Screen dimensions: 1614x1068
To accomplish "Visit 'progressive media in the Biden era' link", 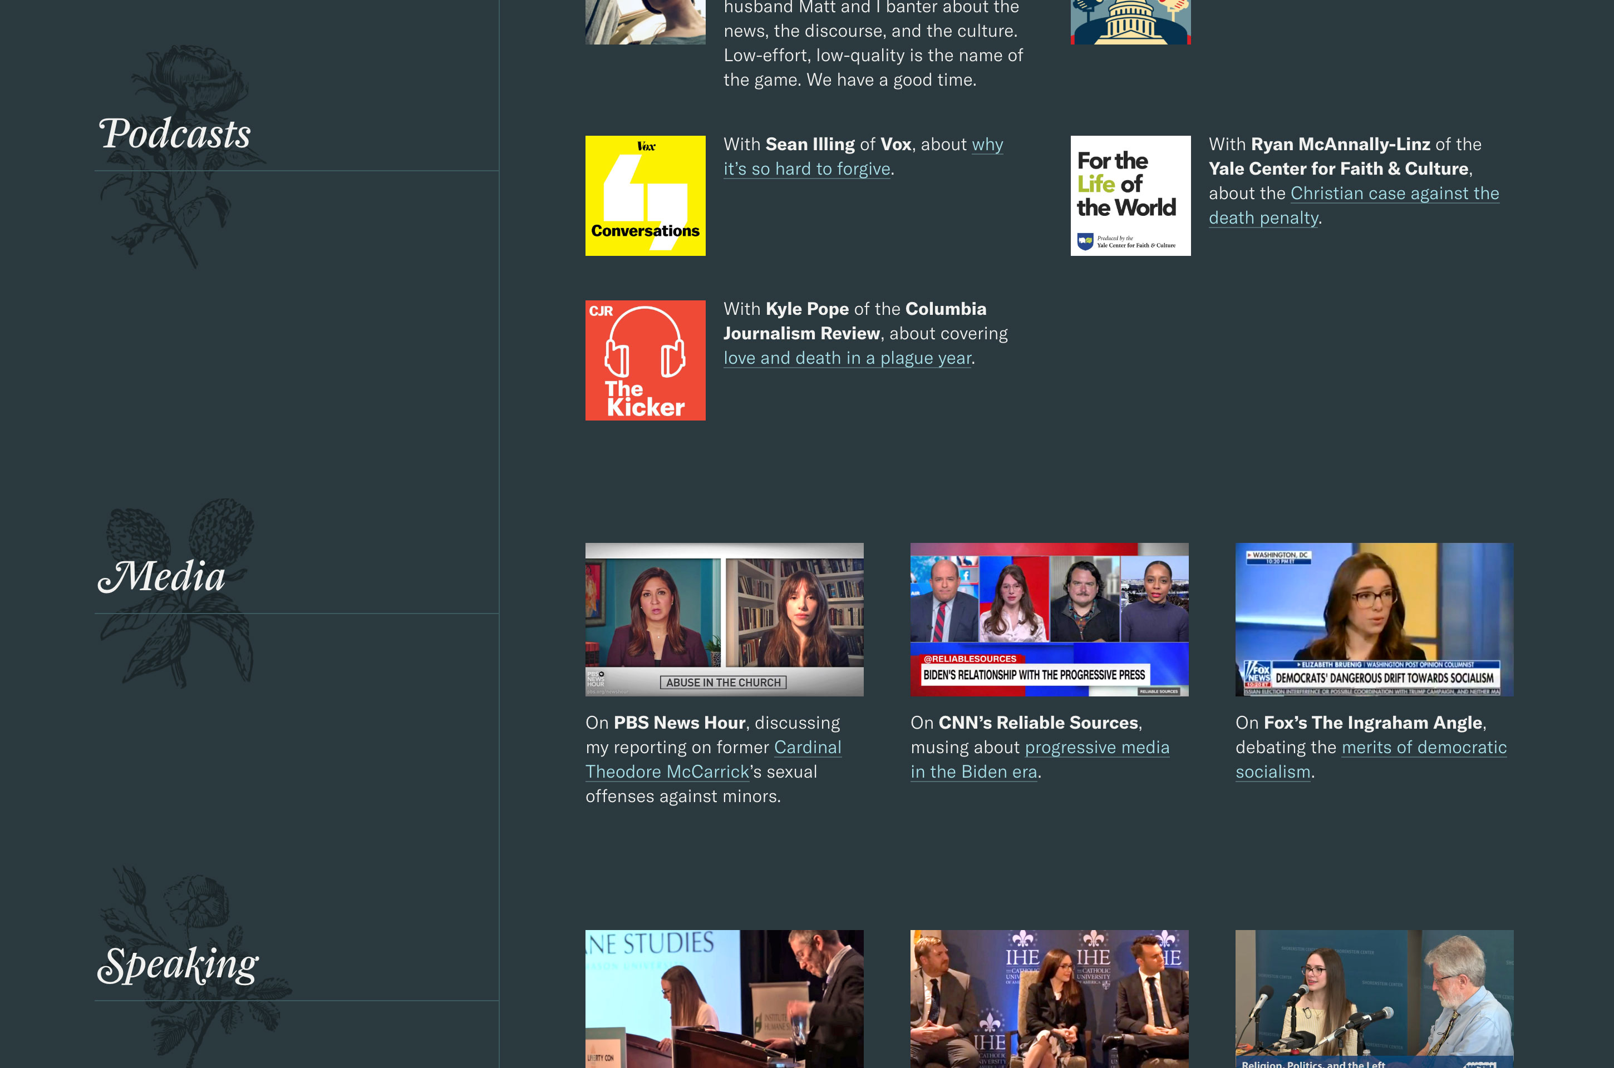I will [x=1040, y=759].
